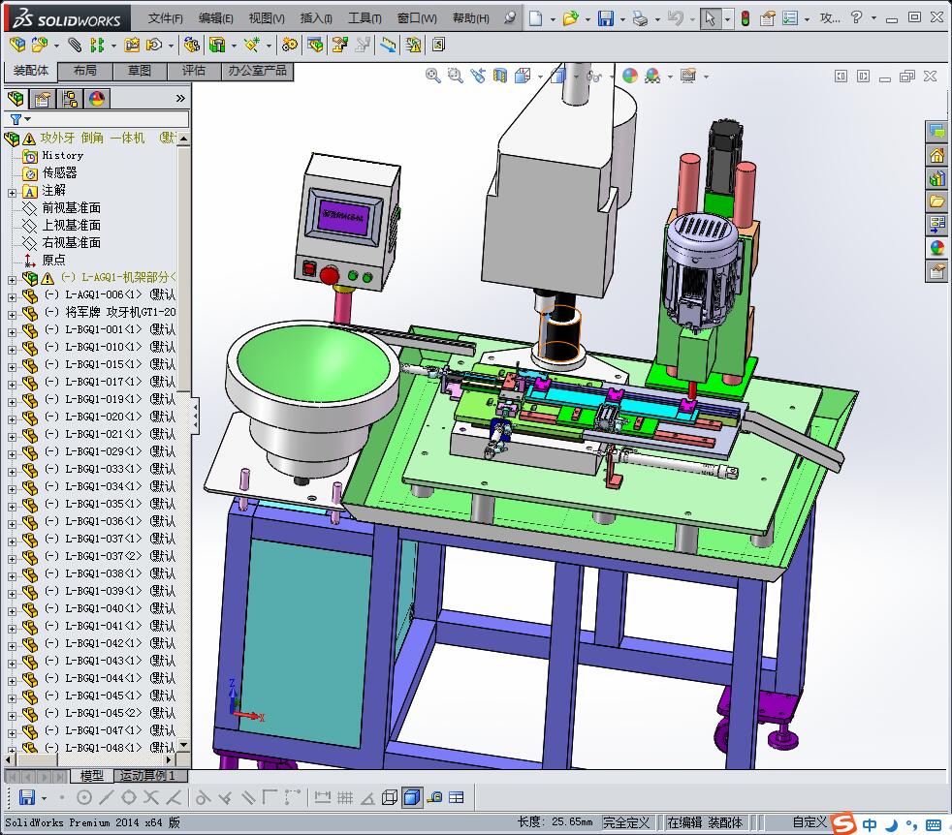Viewport: 952px width, 835px height.
Task: Click the Zoom to Fit magnifier icon
Action: 433,76
